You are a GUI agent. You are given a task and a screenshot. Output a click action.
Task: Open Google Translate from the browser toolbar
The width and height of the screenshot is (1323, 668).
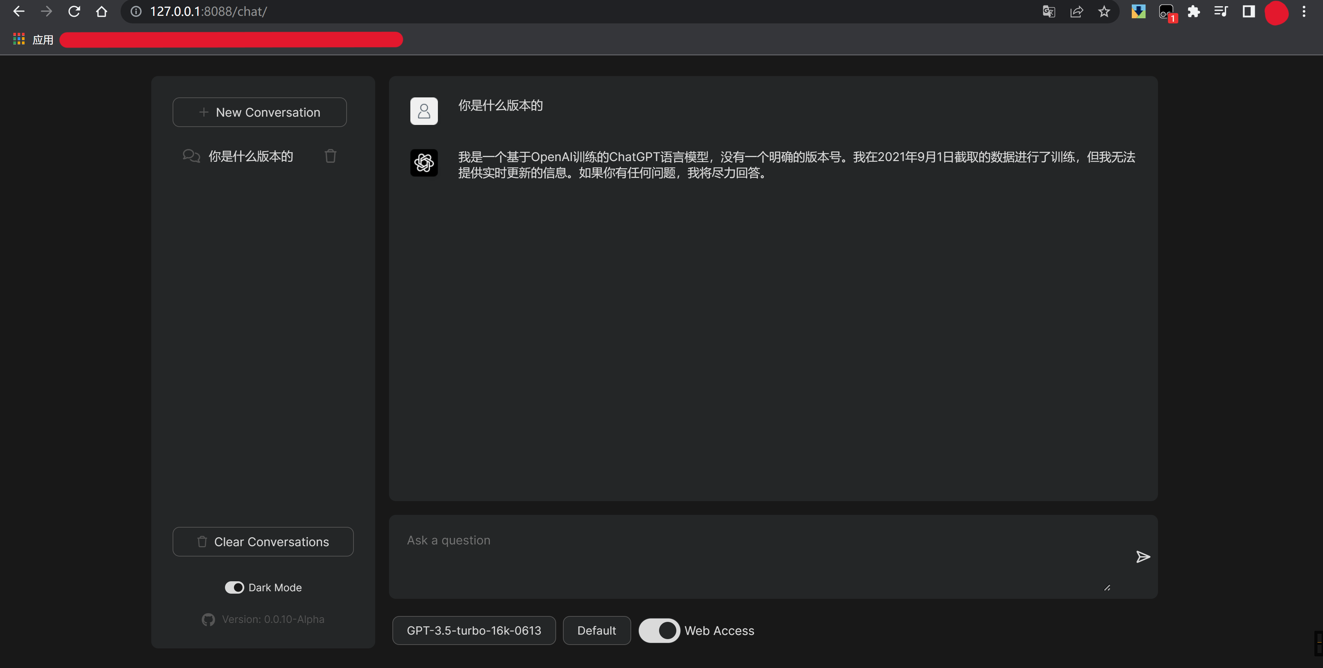coord(1049,11)
